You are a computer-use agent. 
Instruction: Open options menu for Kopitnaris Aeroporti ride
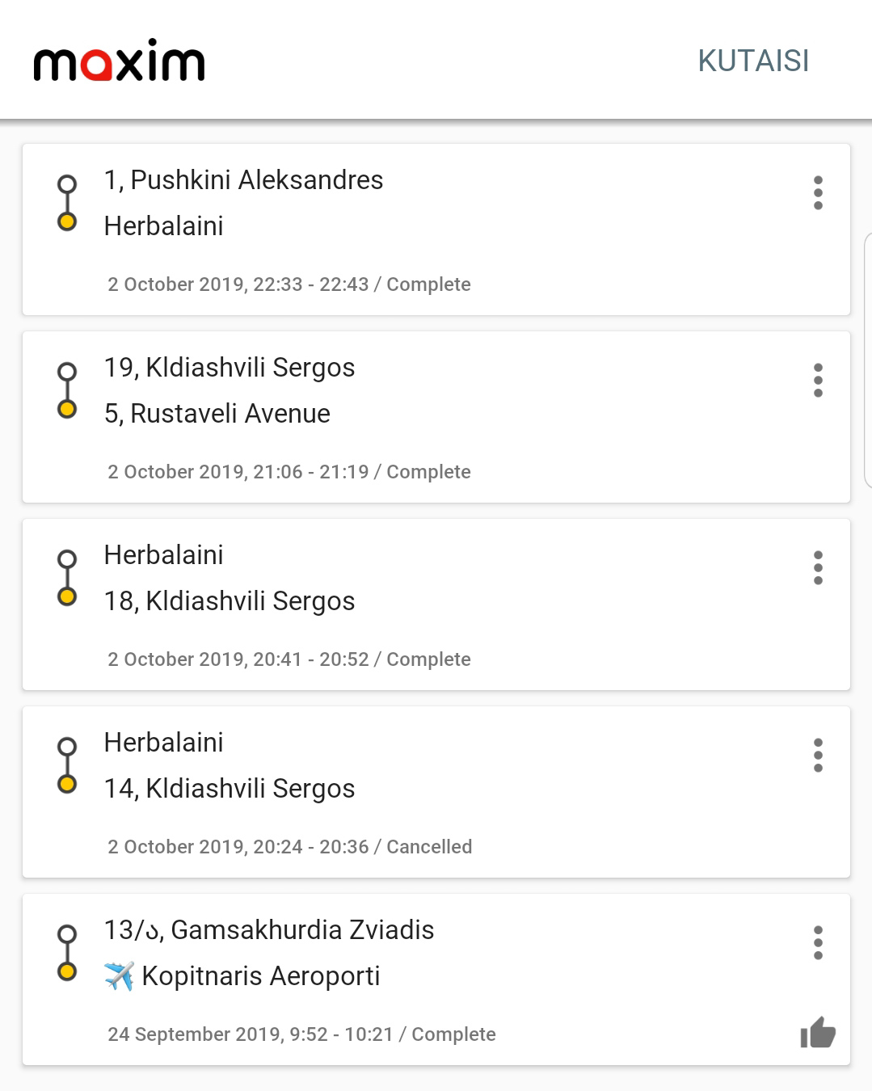click(x=818, y=943)
